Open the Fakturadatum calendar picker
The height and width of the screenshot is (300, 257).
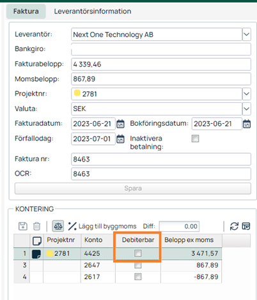click(120, 124)
